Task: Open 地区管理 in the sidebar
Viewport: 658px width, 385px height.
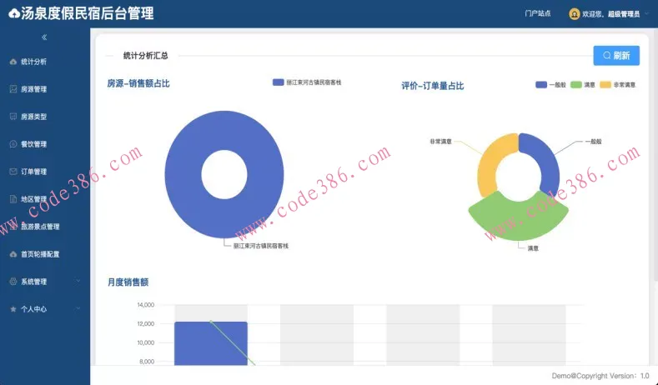Action: (x=45, y=199)
